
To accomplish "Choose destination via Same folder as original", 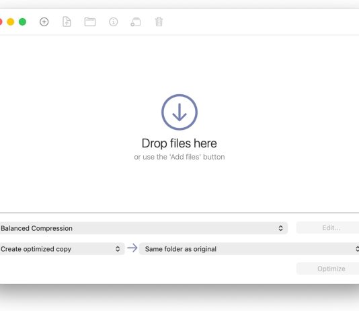I will (x=249, y=249).
